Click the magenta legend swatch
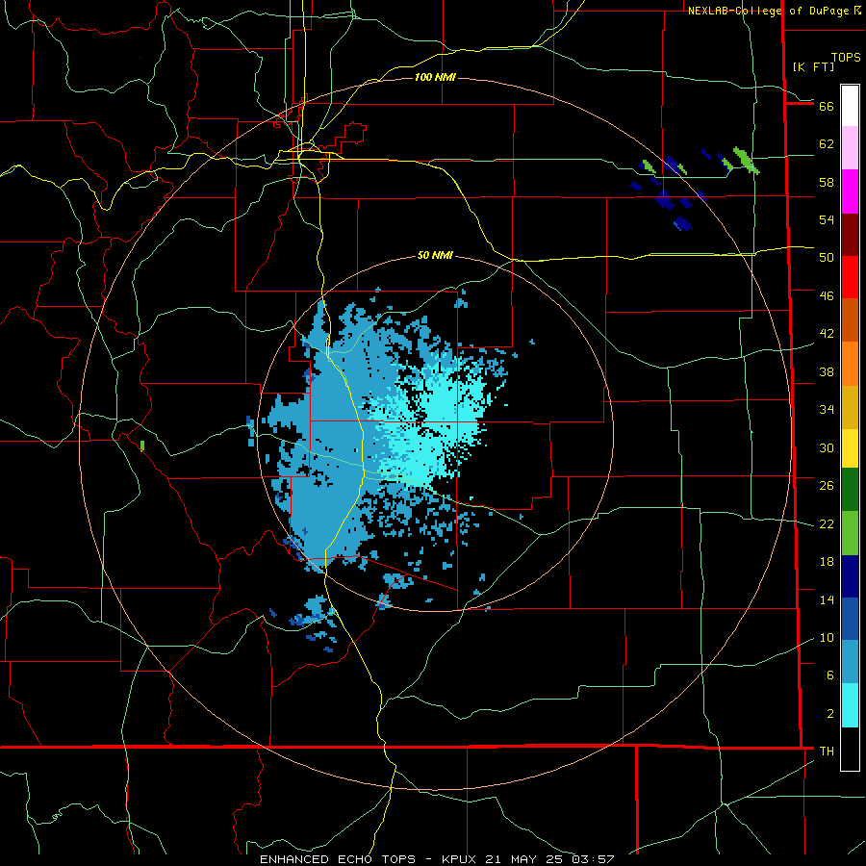This screenshot has width=866, height=866. pyautogui.click(x=850, y=191)
